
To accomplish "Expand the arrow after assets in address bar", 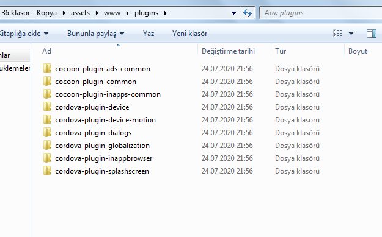I will (x=97, y=13).
